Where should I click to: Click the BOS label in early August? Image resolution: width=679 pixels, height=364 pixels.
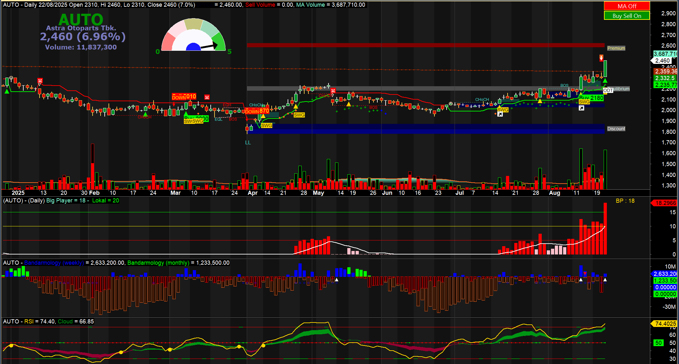564,86
